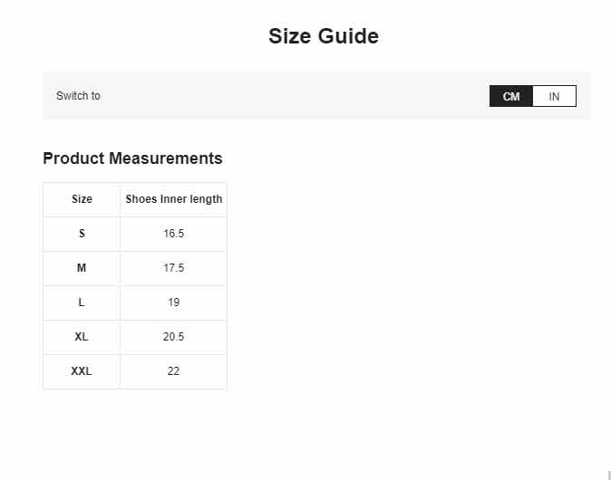Click the 20.5 measurement cell
611x480 pixels.
174,337
